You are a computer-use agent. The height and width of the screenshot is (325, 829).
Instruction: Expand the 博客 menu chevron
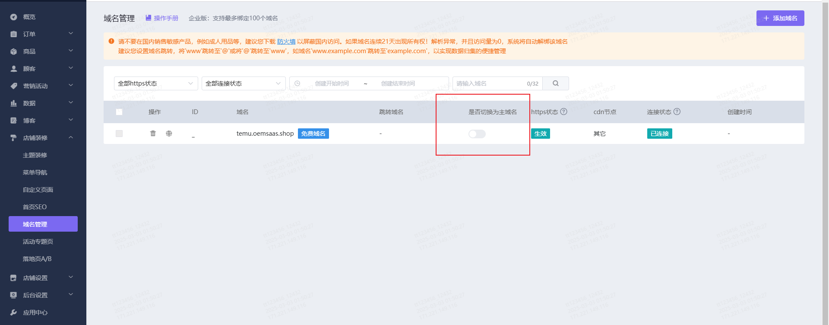tap(71, 120)
